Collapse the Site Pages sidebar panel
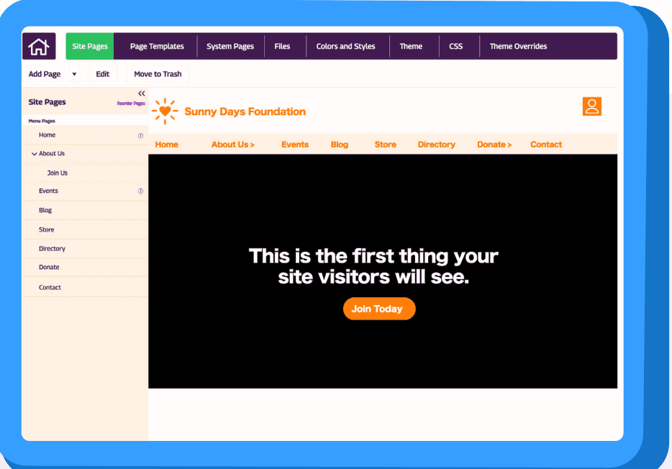The width and height of the screenshot is (672, 469). [x=141, y=94]
